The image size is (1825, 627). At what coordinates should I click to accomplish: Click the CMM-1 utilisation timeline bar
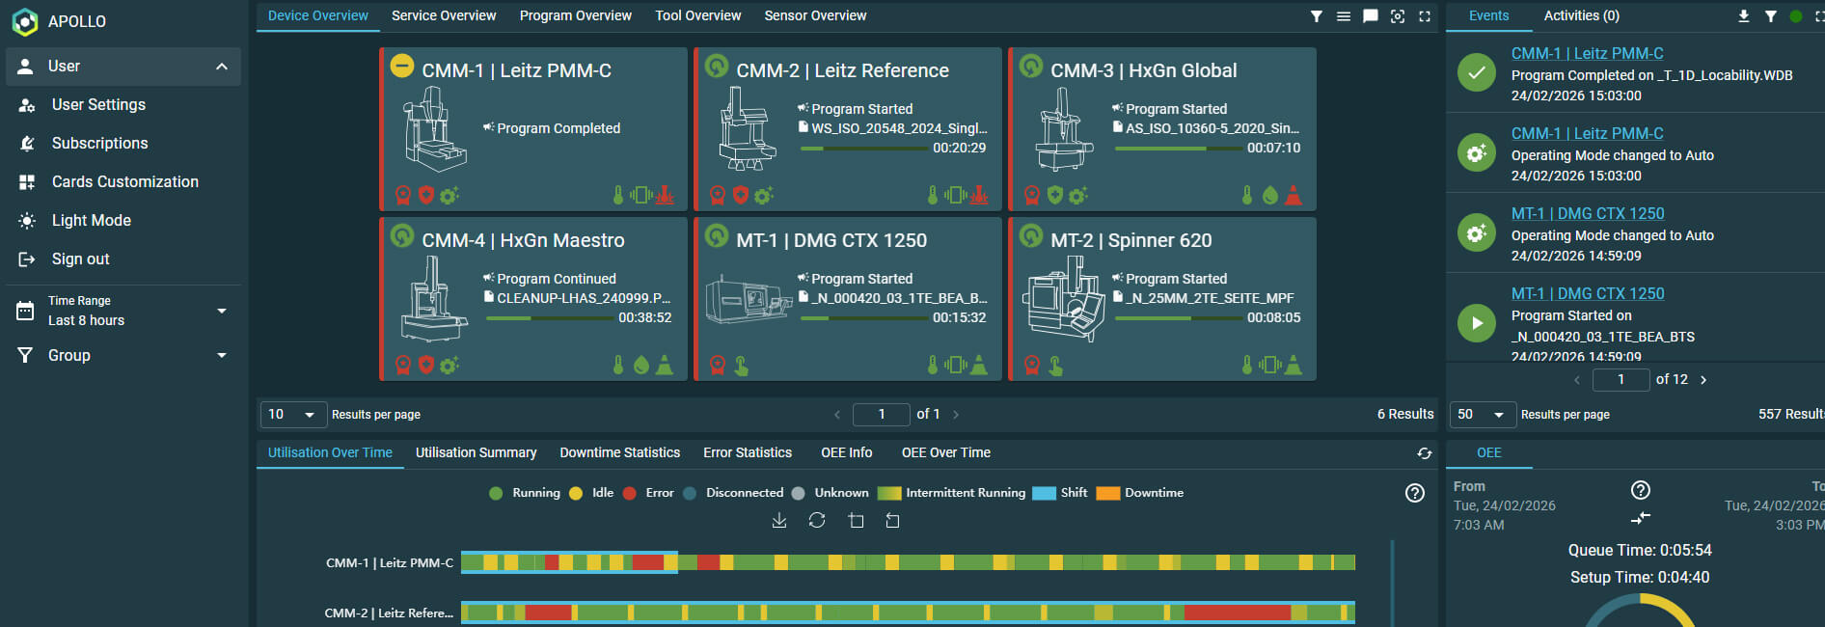[x=908, y=562]
